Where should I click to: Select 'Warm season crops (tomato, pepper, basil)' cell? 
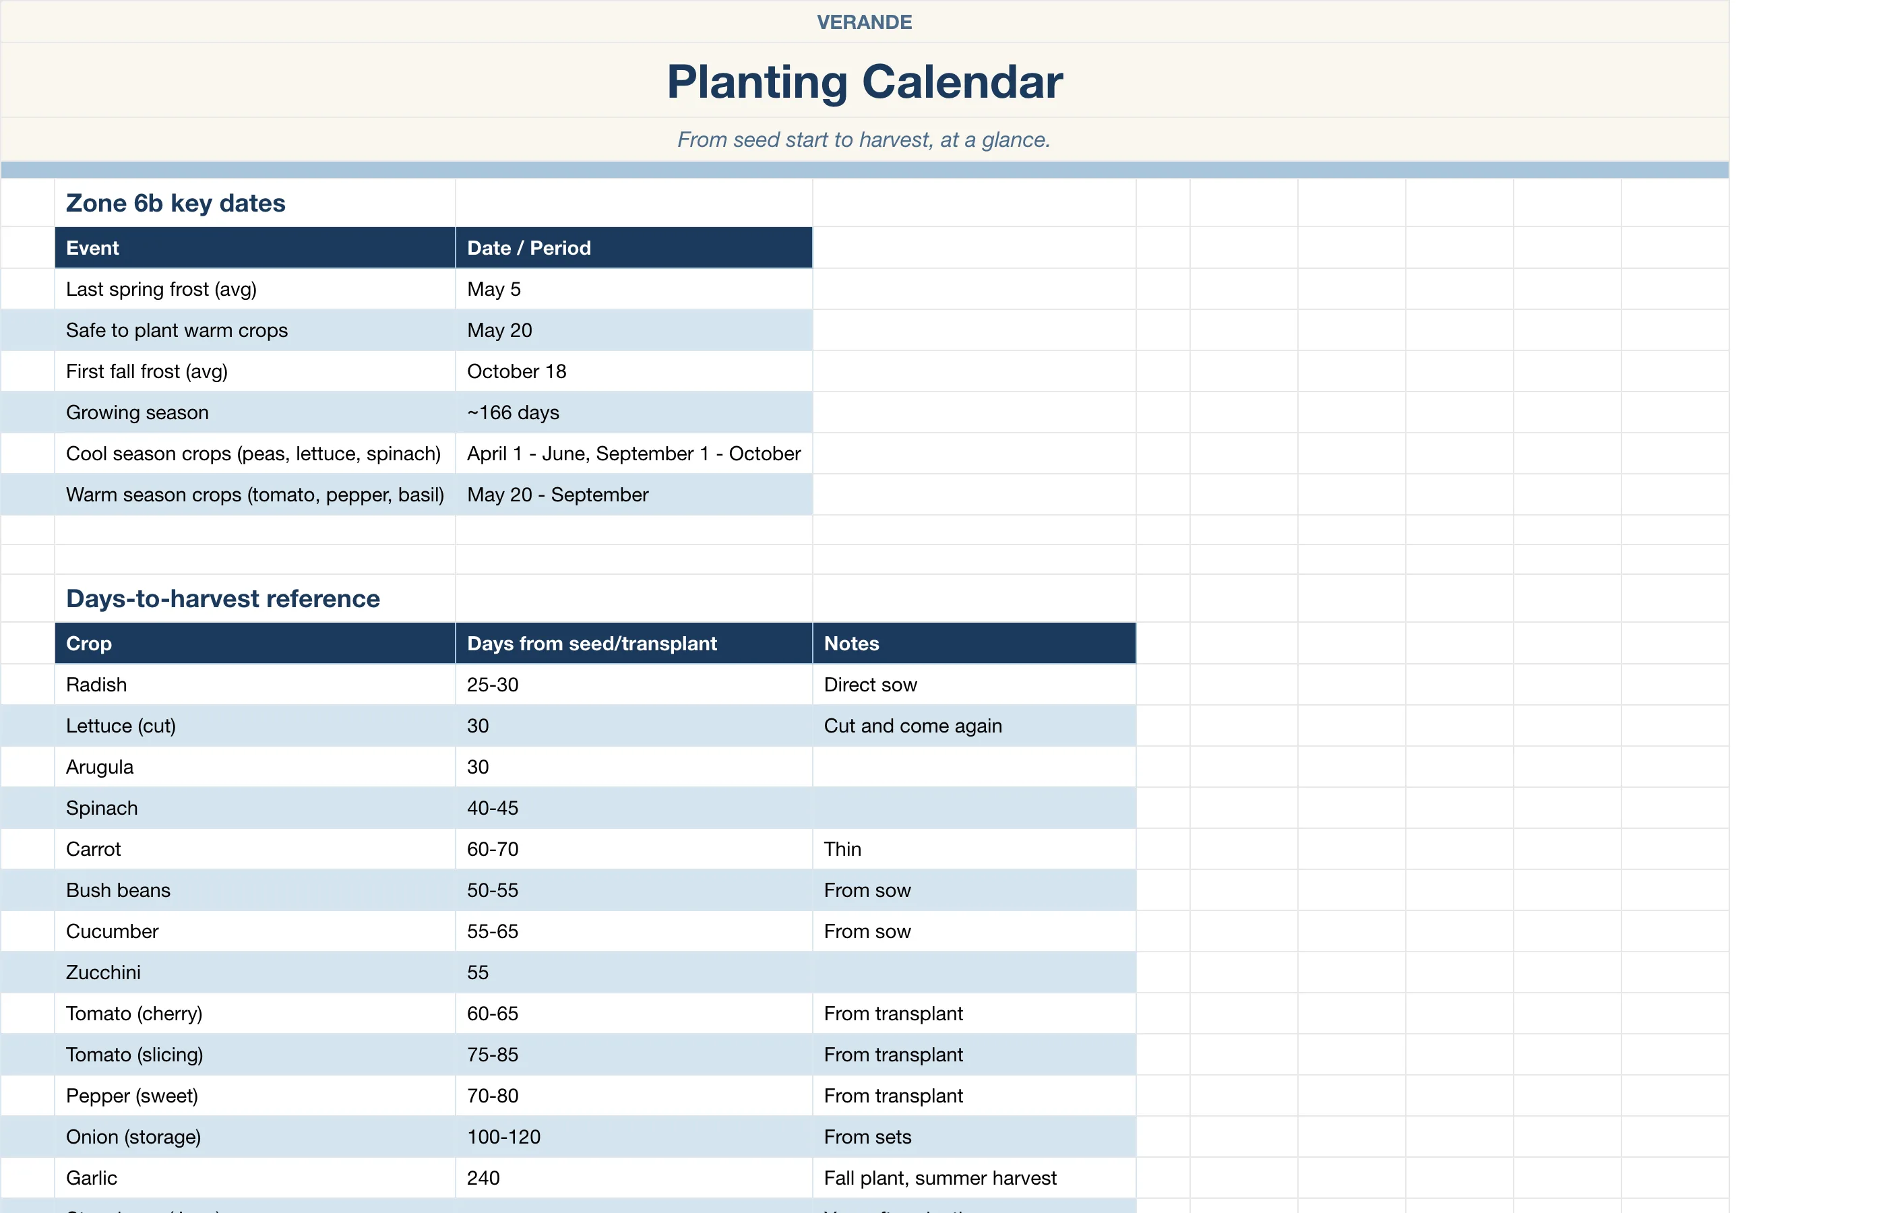click(x=254, y=495)
